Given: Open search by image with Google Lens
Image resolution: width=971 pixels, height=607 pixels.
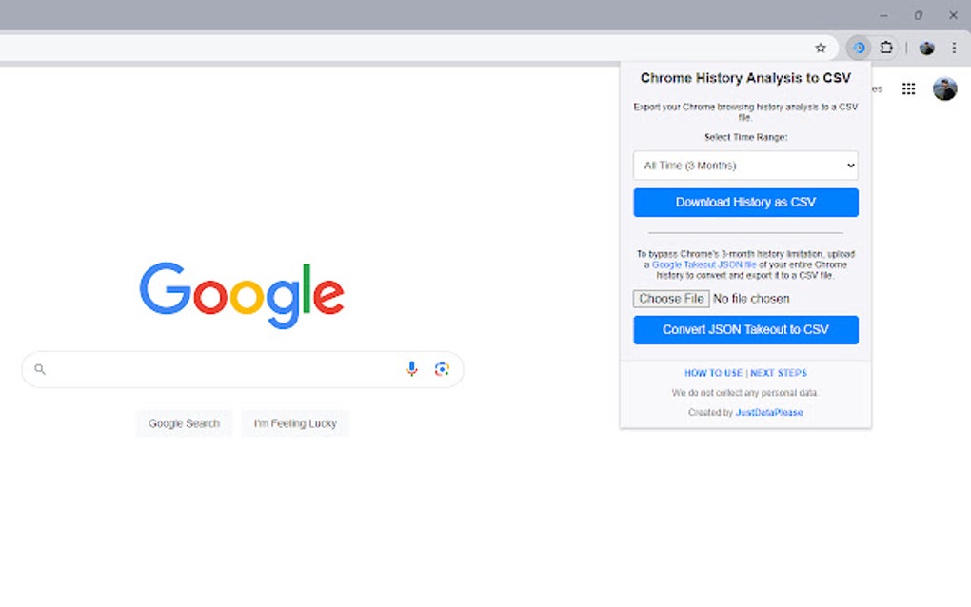Looking at the screenshot, I should [442, 368].
